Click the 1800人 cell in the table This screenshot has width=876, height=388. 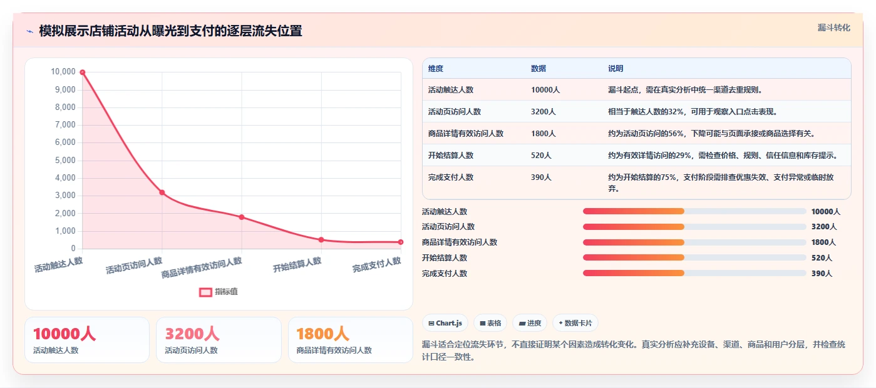[x=544, y=134]
